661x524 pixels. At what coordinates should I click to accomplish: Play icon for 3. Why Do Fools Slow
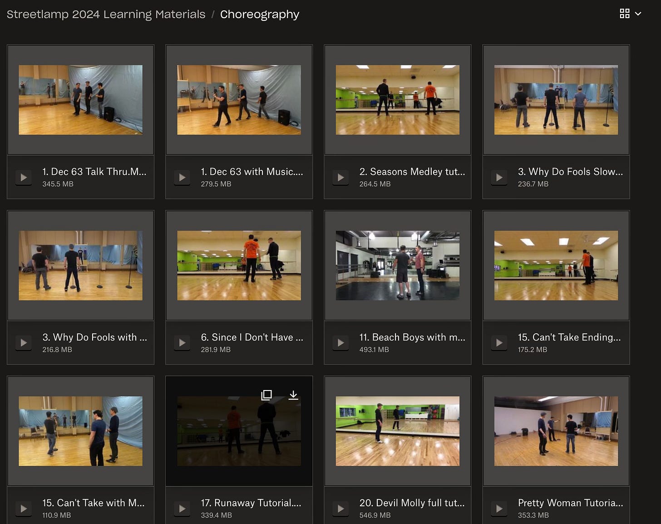coord(499,177)
